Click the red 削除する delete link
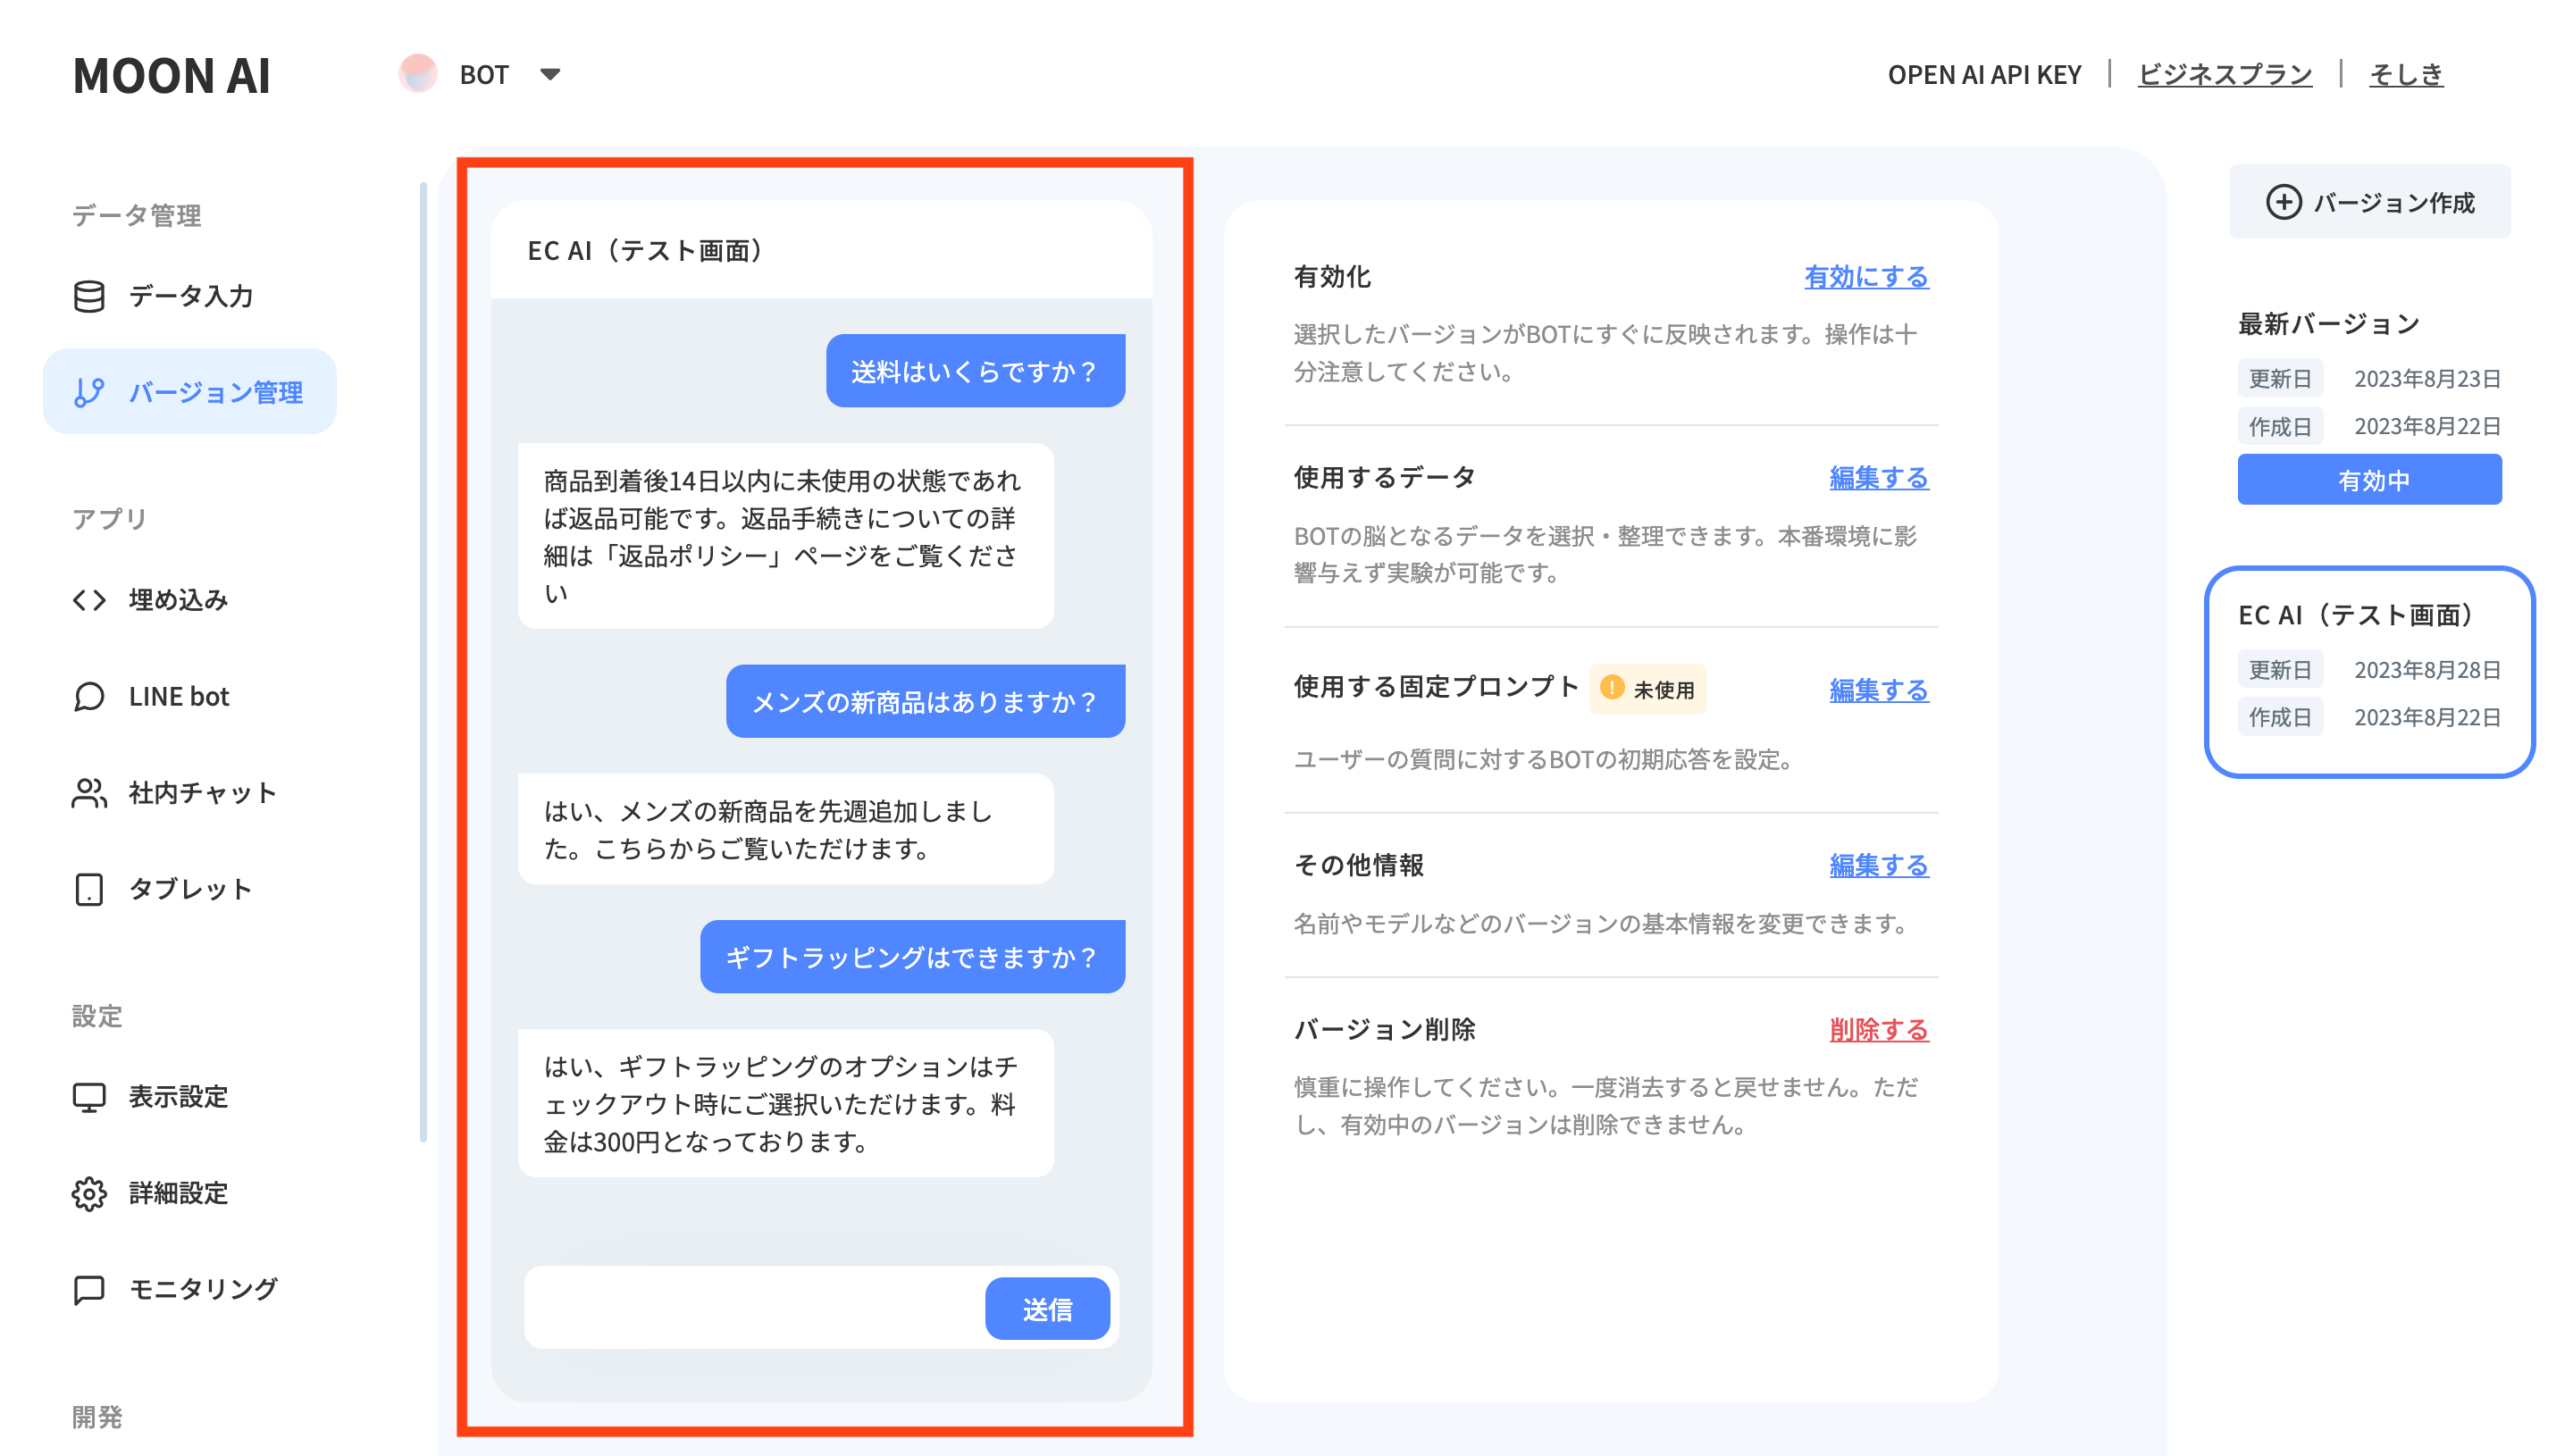This screenshot has width=2573, height=1456. tap(1878, 1030)
